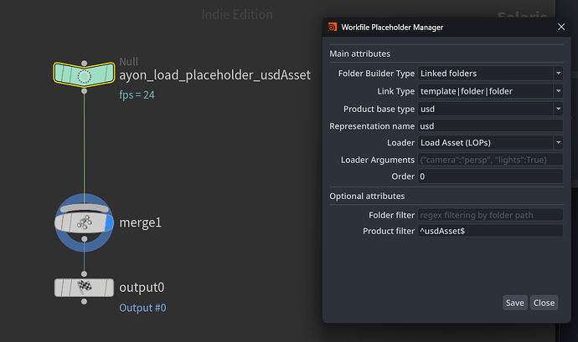Screen dimensions: 578x342
Task: Click the output0 node name label
Action: point(142,287)
